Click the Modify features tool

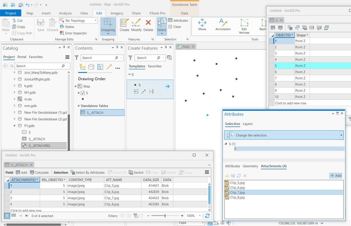[136, 25]
